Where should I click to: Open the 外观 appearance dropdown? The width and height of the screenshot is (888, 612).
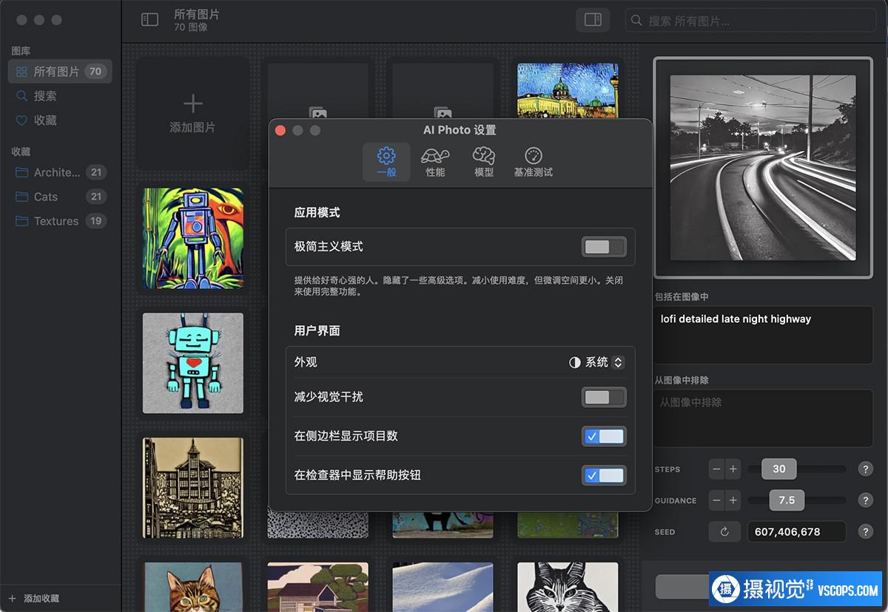[596, 362]
